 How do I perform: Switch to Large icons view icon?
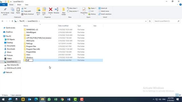[x=180, y=95]
